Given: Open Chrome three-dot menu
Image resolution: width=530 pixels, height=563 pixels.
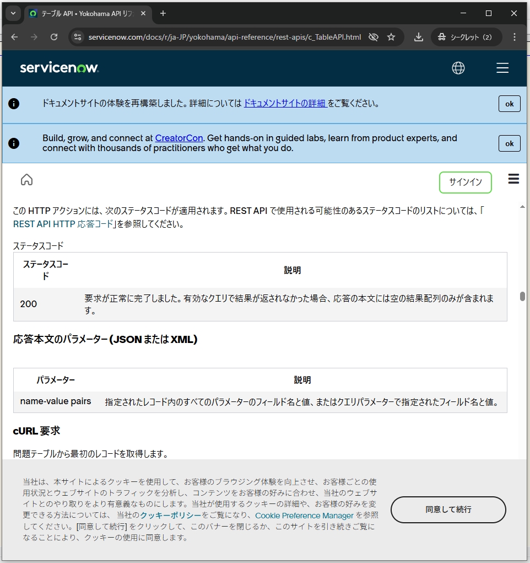Looking at the screenshot, I should click(x=515, y=37).
